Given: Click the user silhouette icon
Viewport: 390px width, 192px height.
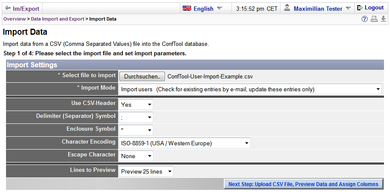Looking at the screenshot, I should [x=287, y=8].
